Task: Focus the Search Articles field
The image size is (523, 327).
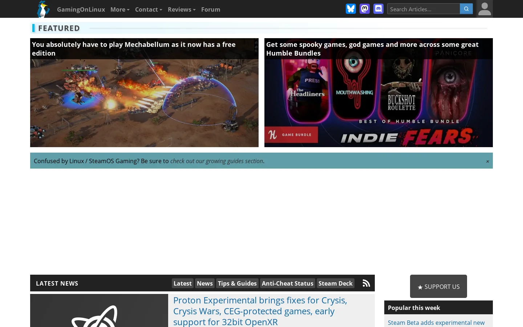Action: (423, 9)
